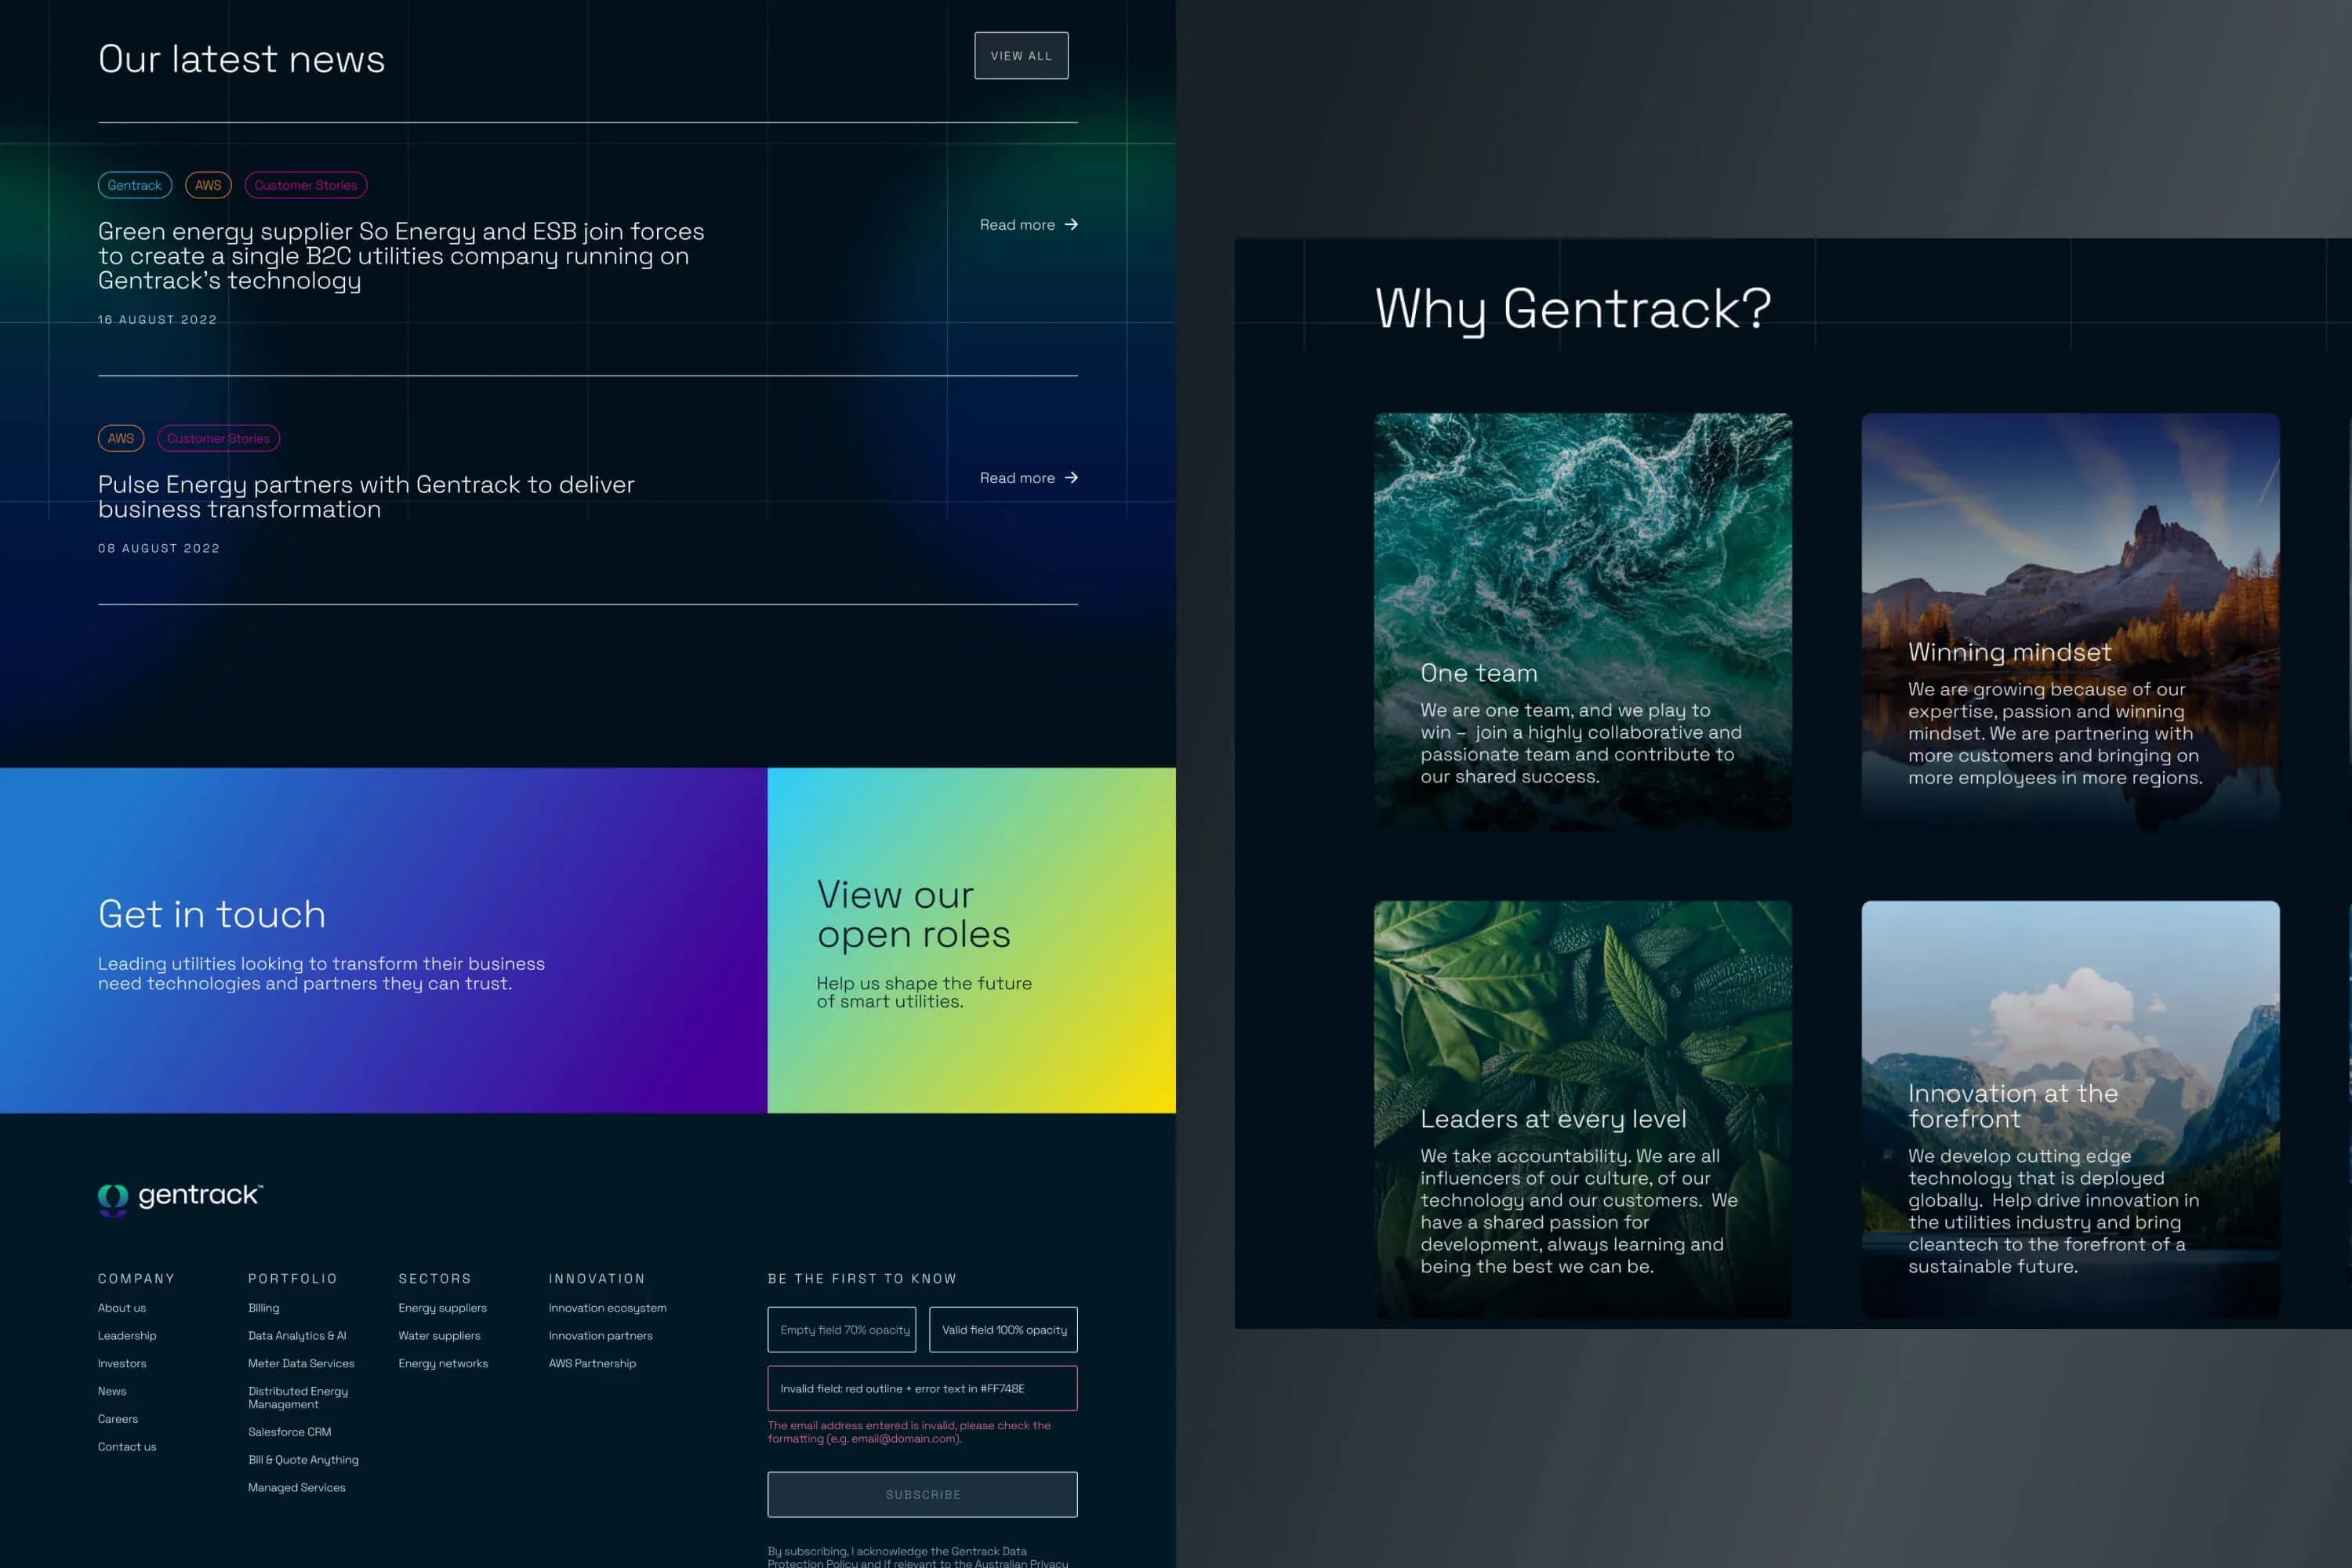Click the 08 AUGUST 2022 date
This screenshot has height=1568, width=2352.
pos(158,549)
